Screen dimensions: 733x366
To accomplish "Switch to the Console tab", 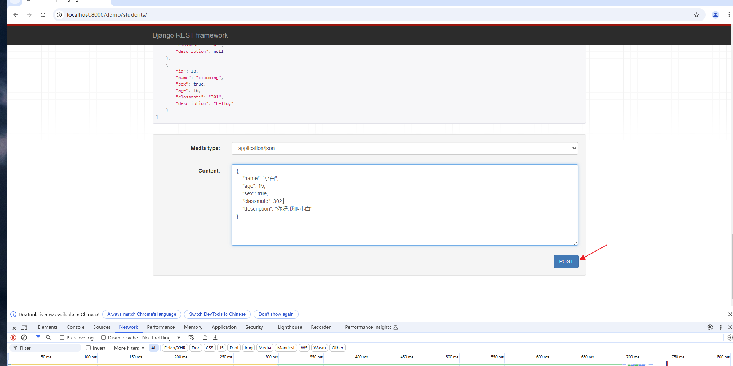I will coord(75,327).
